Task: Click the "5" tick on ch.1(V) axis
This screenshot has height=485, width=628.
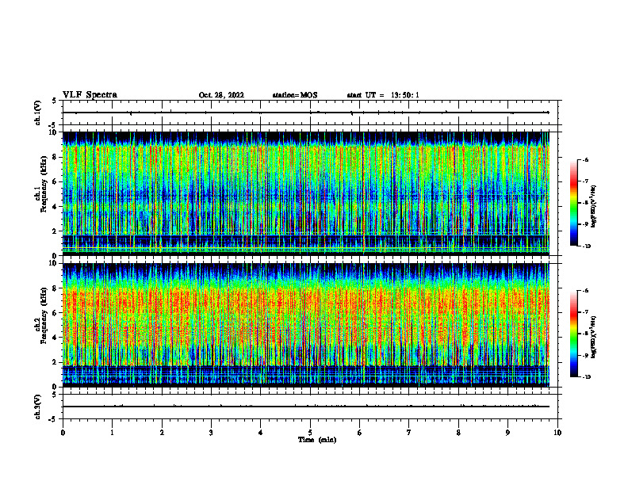Action: point(55,101)
